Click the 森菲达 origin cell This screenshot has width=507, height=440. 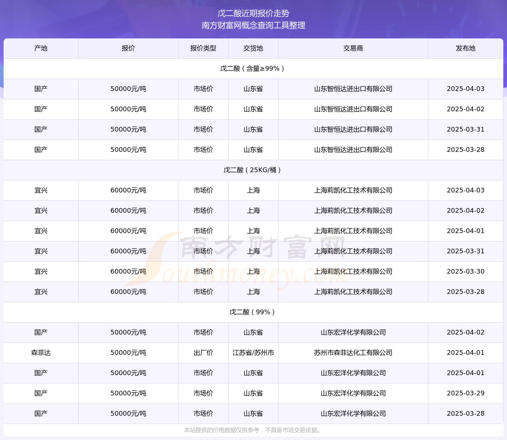pos(41,353)
